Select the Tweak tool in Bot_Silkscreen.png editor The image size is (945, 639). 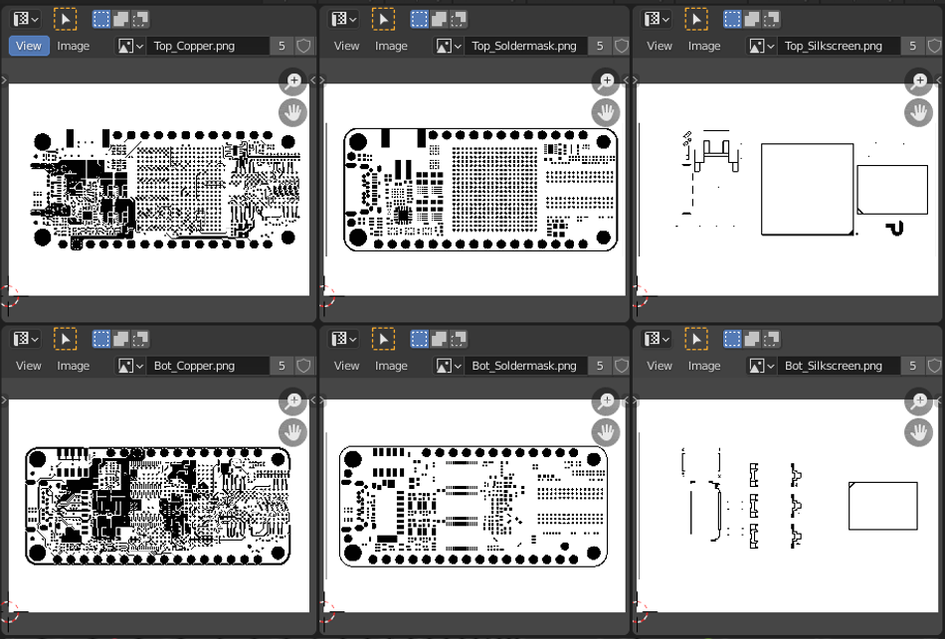pyautogui.click(x=696, y=339)
